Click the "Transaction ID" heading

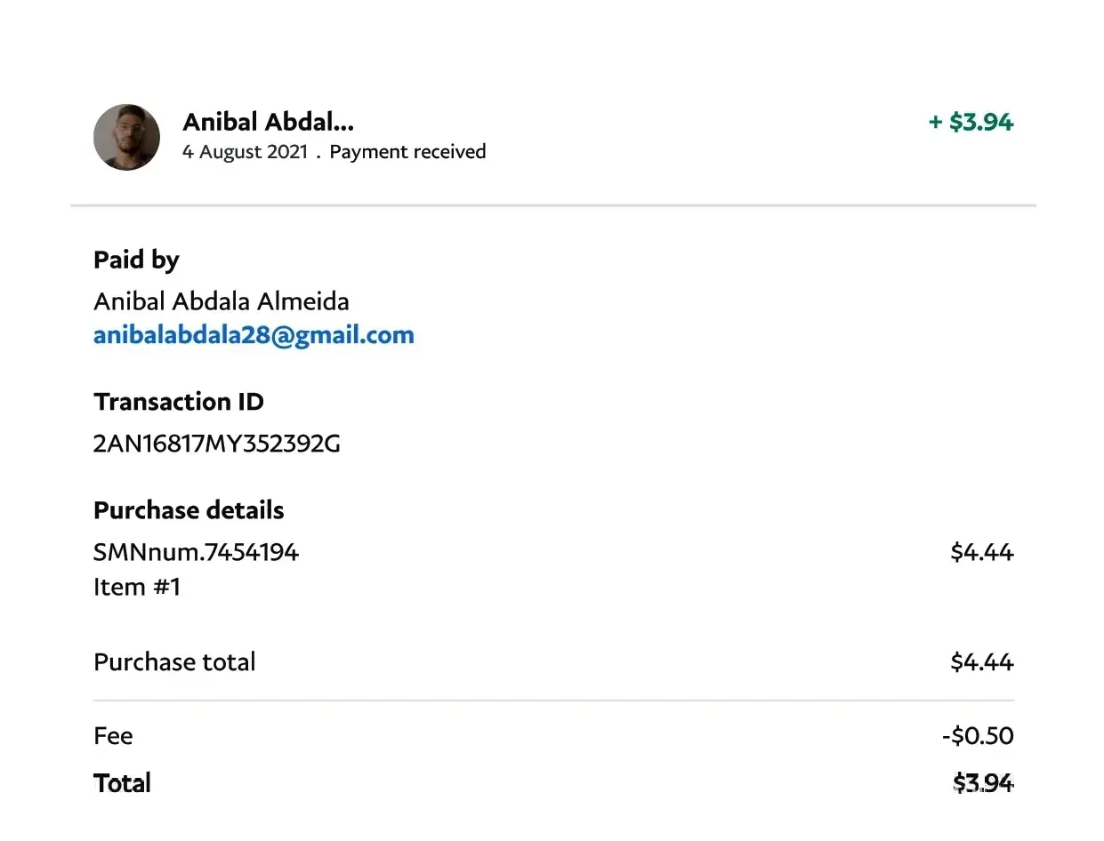(179, 402)
